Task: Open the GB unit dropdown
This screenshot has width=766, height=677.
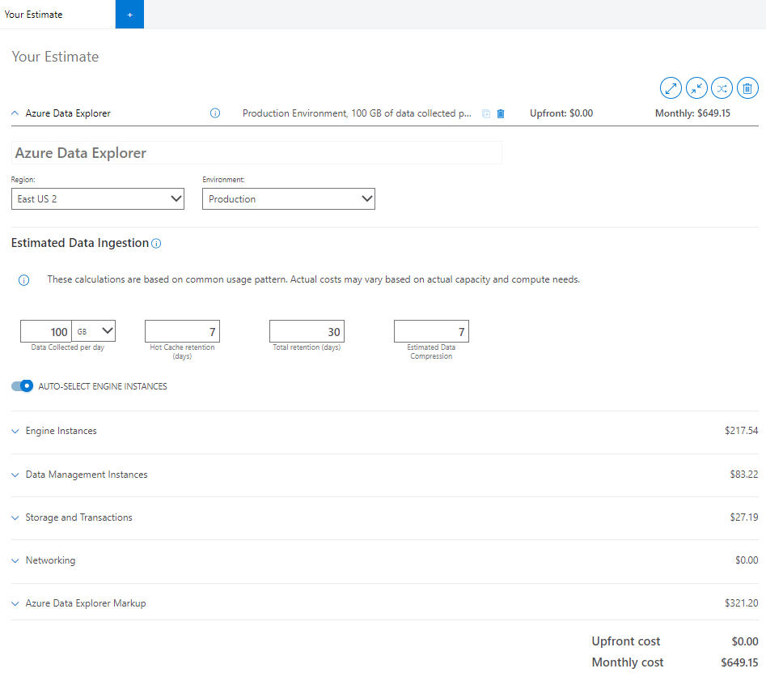Action: pyautogui.click(x=94, y=331)
